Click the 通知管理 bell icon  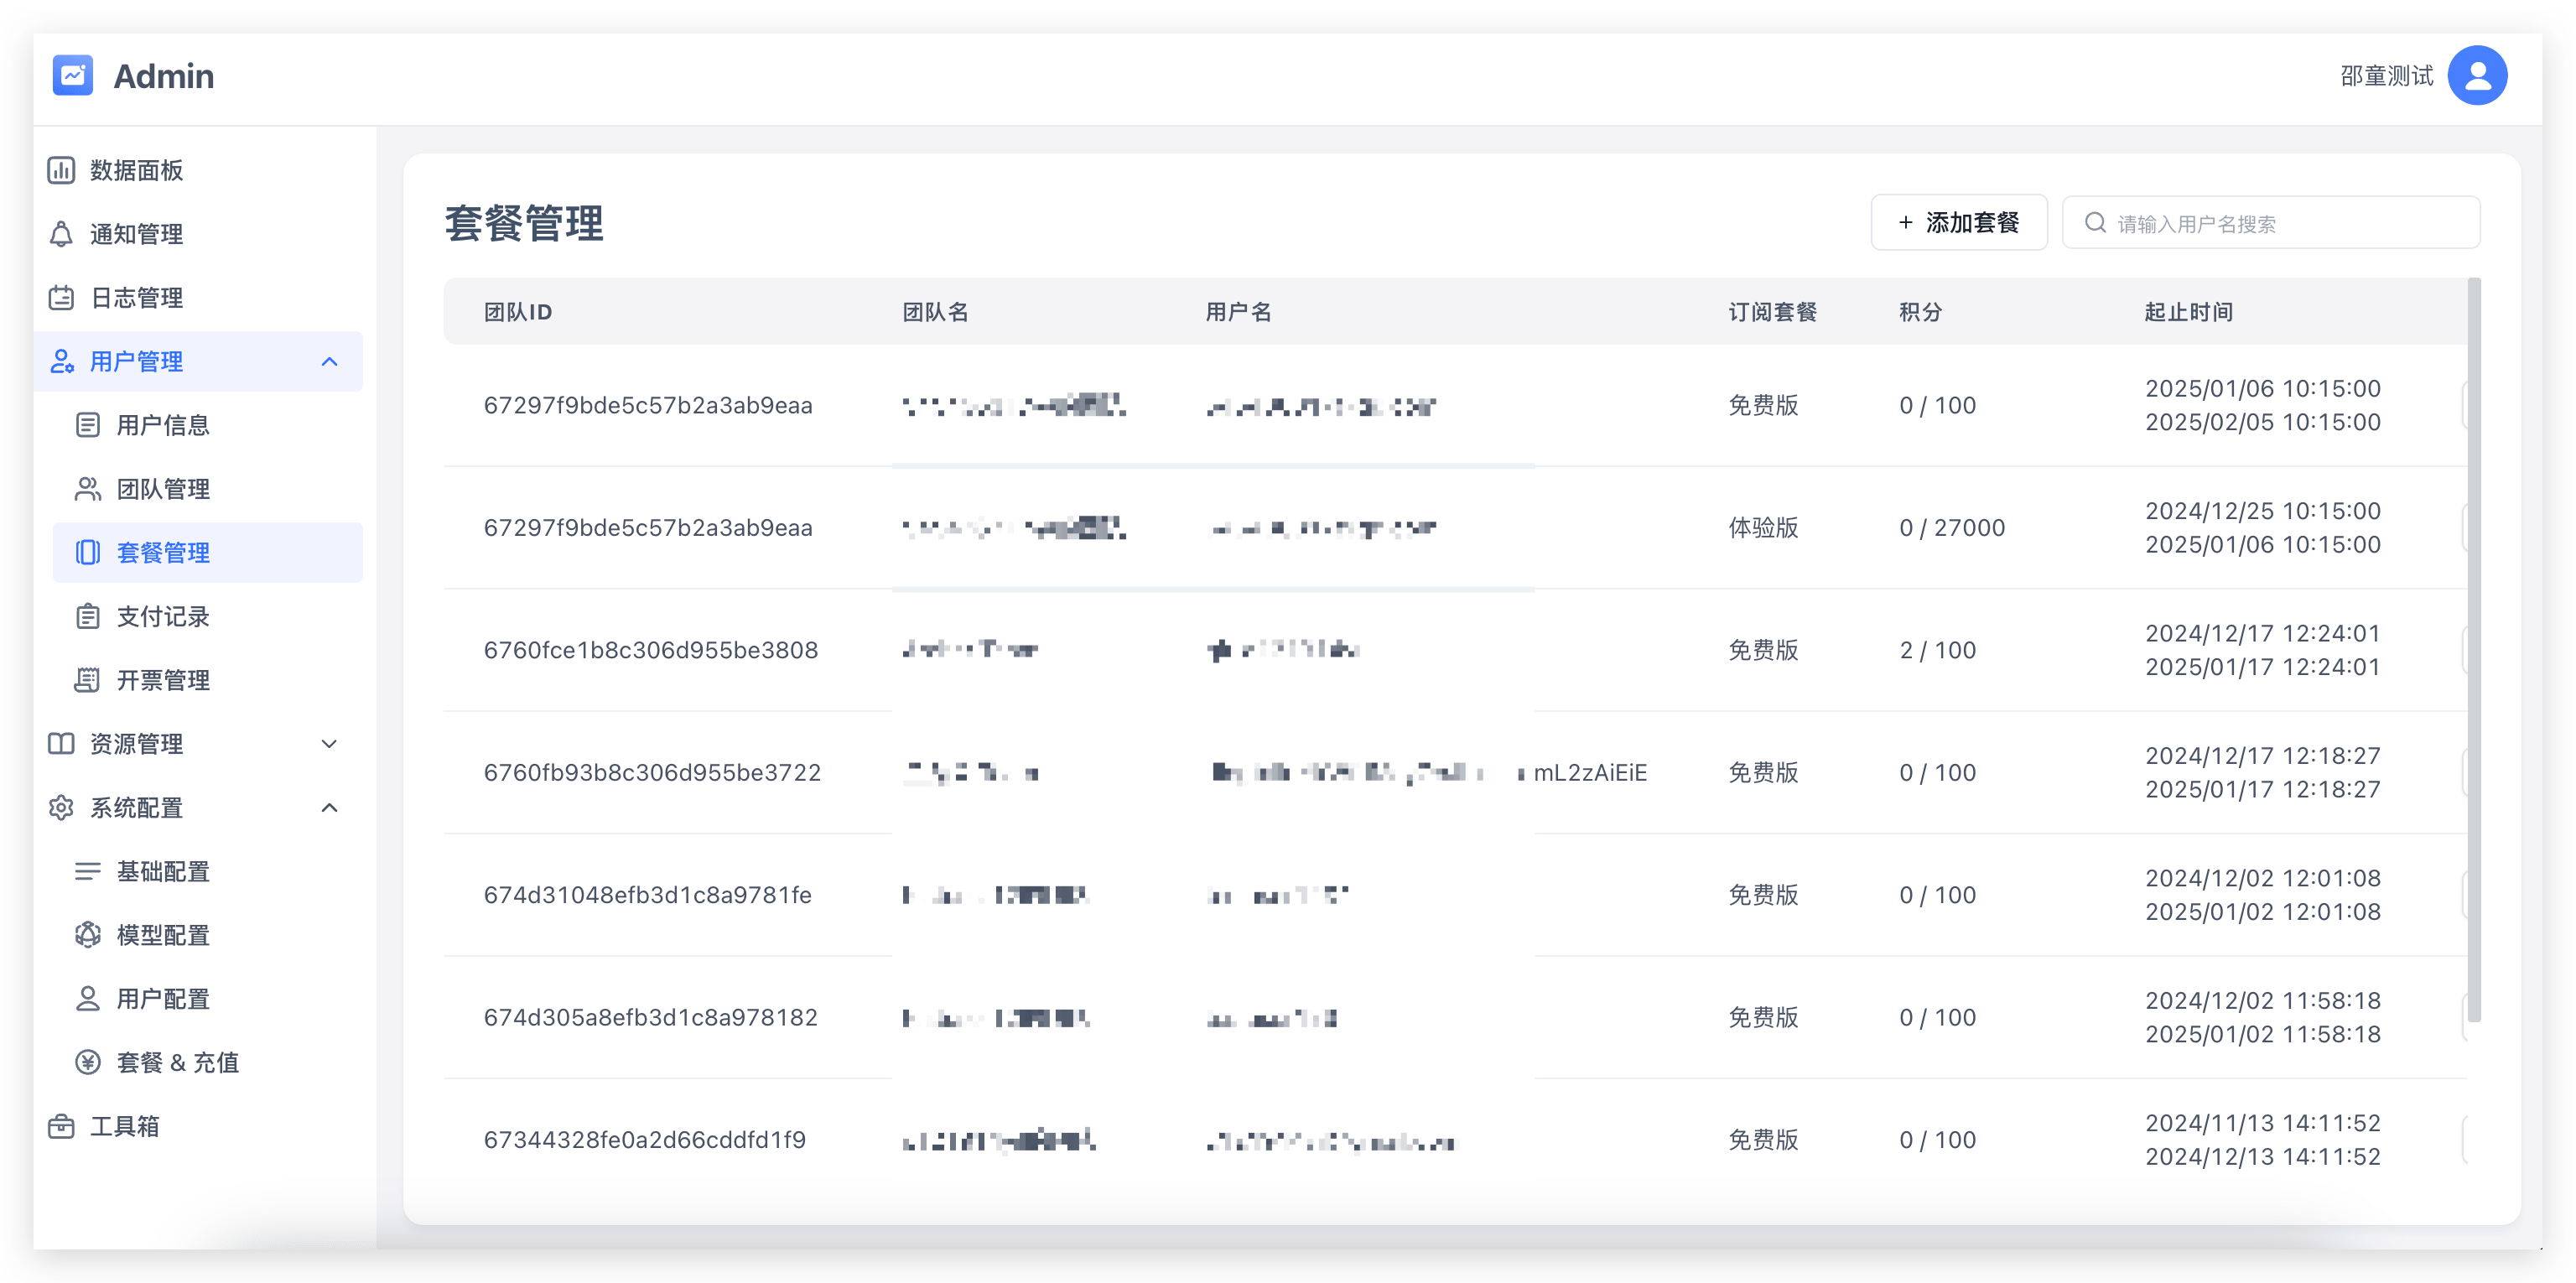[x=61, y=234]
